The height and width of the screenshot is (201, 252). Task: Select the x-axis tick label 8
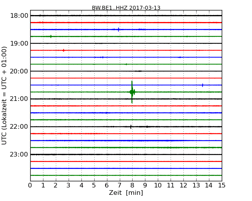pos(133,185)
